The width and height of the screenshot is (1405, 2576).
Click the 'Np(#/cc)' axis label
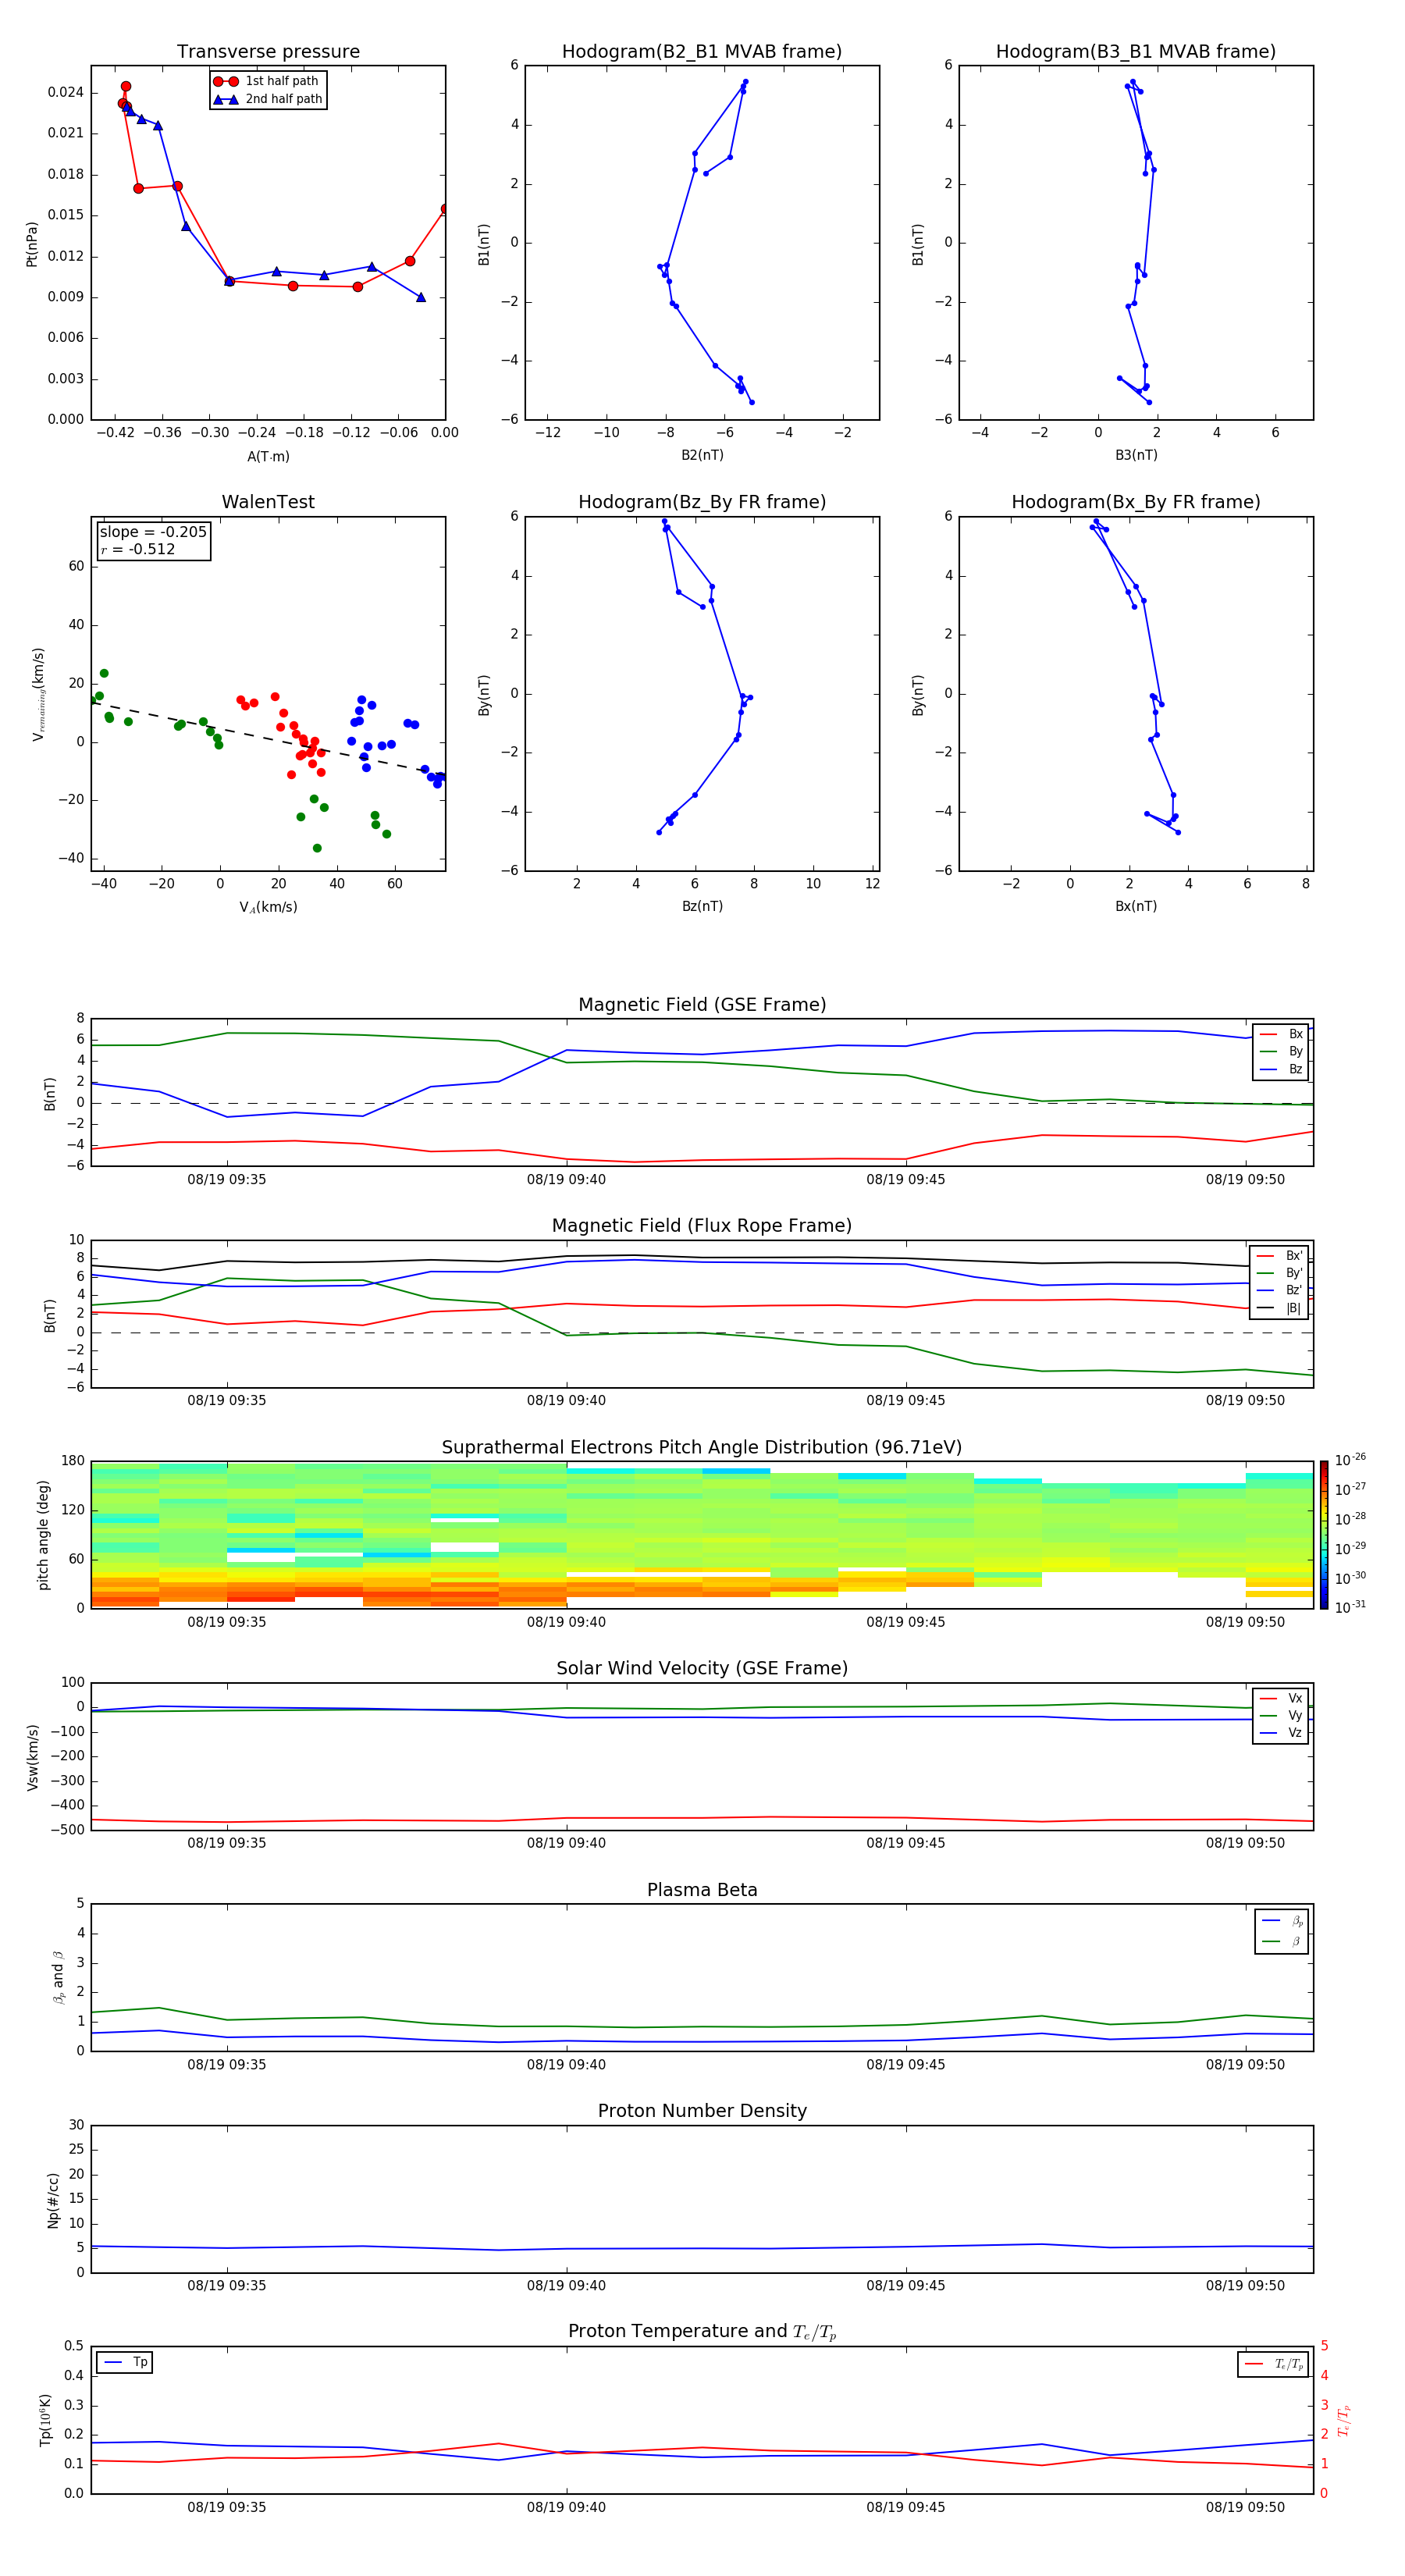click(x=53, y=2200)
